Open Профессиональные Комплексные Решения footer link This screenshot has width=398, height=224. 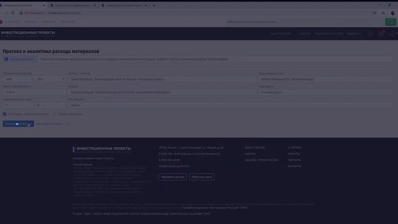coord(215,208)
